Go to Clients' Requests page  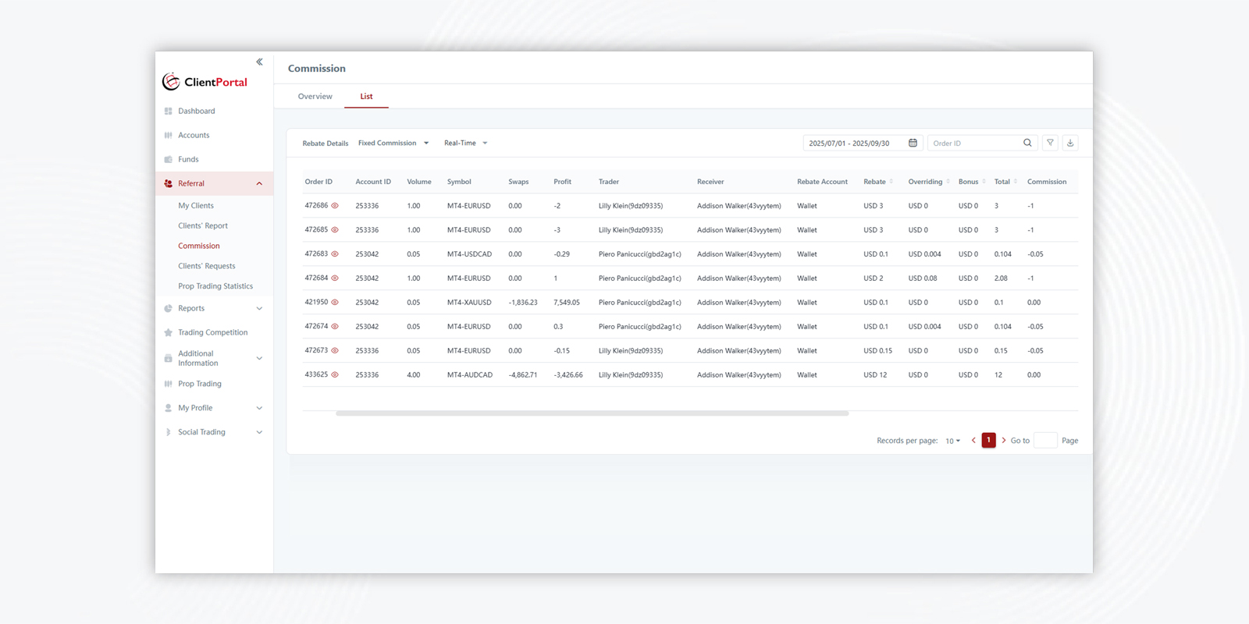206,266
